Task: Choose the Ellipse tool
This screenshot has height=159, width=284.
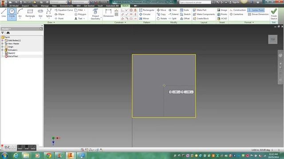Action: coord(59,14)
